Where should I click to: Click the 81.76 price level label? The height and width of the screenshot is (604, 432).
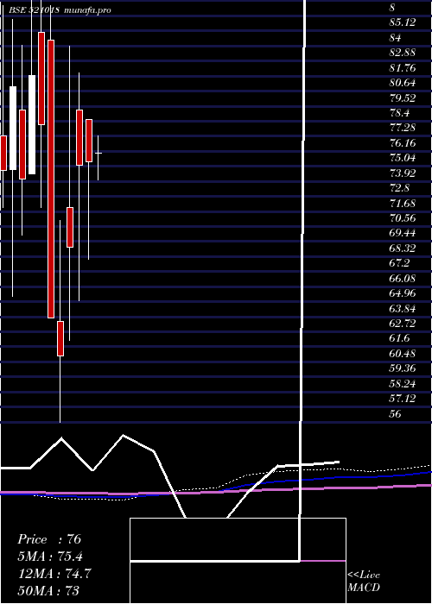click(x=403, y=68)
